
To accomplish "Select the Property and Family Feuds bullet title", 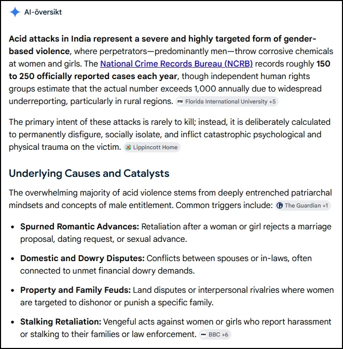I will (75, 290).
